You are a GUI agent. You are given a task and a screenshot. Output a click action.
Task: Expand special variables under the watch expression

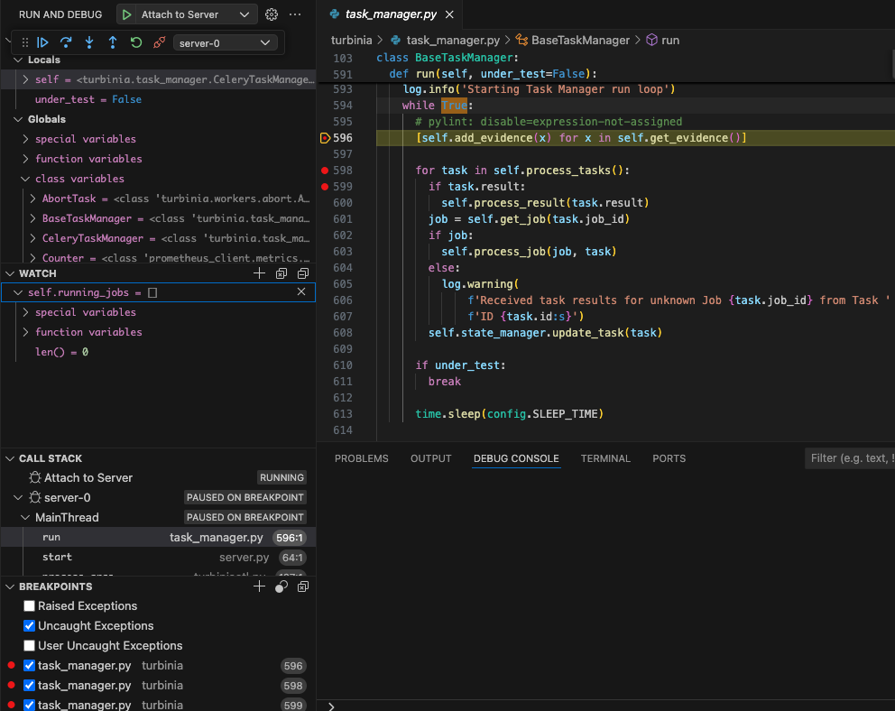pyautogui.click(x=25, y=312)
